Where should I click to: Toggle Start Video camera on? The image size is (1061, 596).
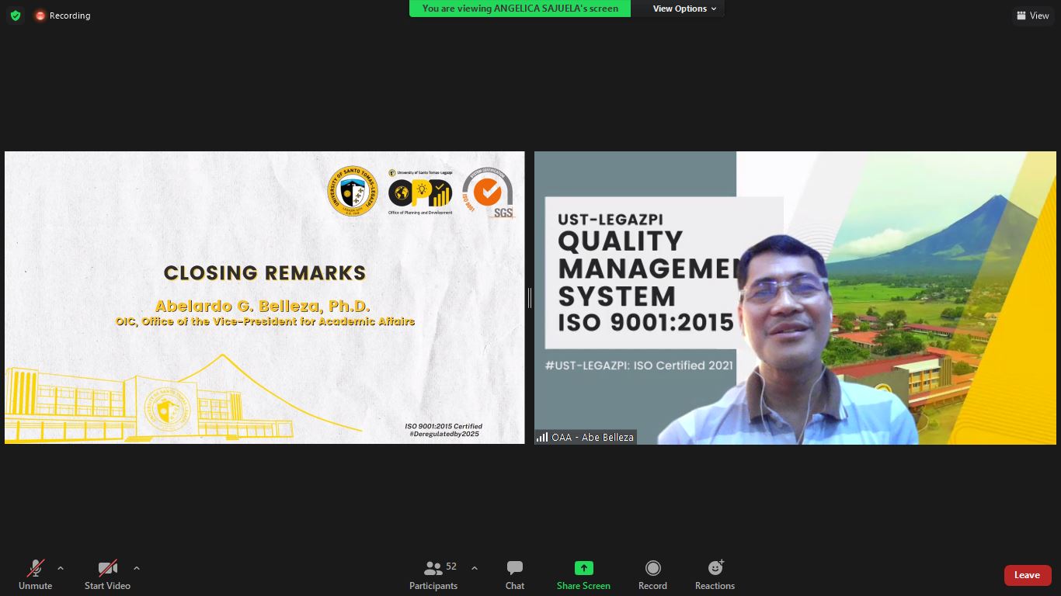tap(107, 575)
